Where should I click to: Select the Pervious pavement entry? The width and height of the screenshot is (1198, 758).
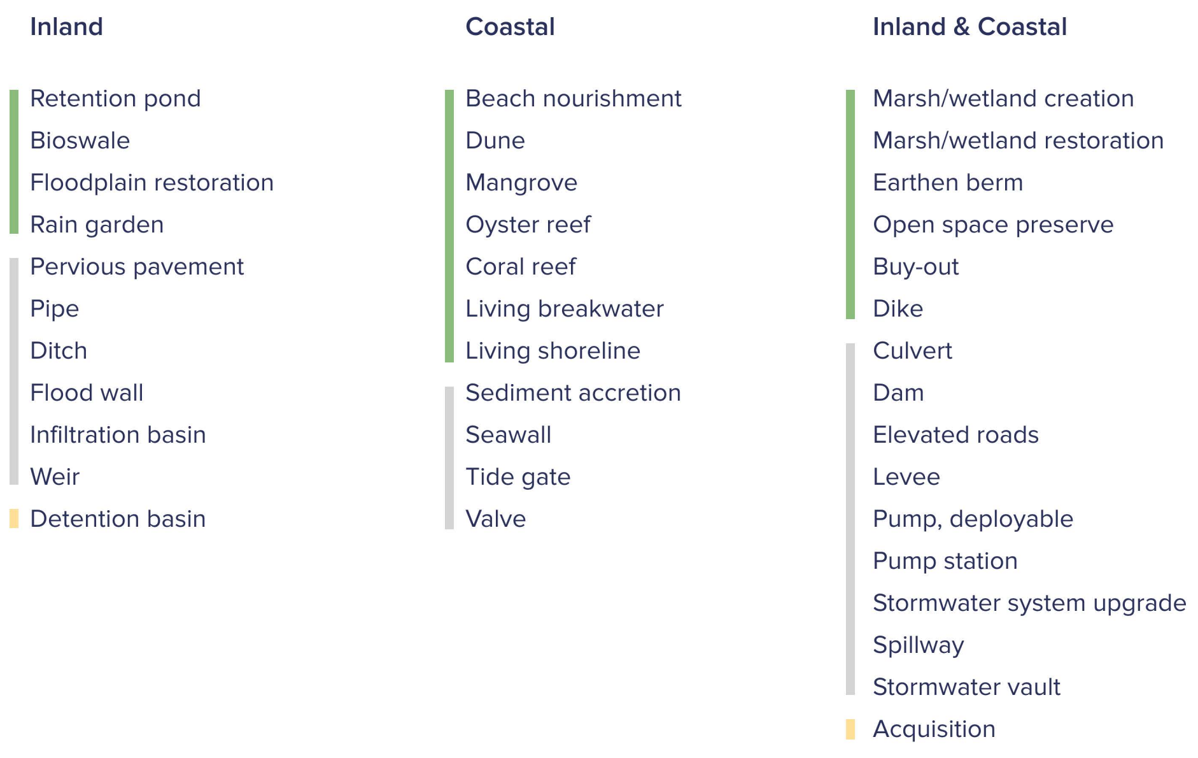(x=137, y=267)
